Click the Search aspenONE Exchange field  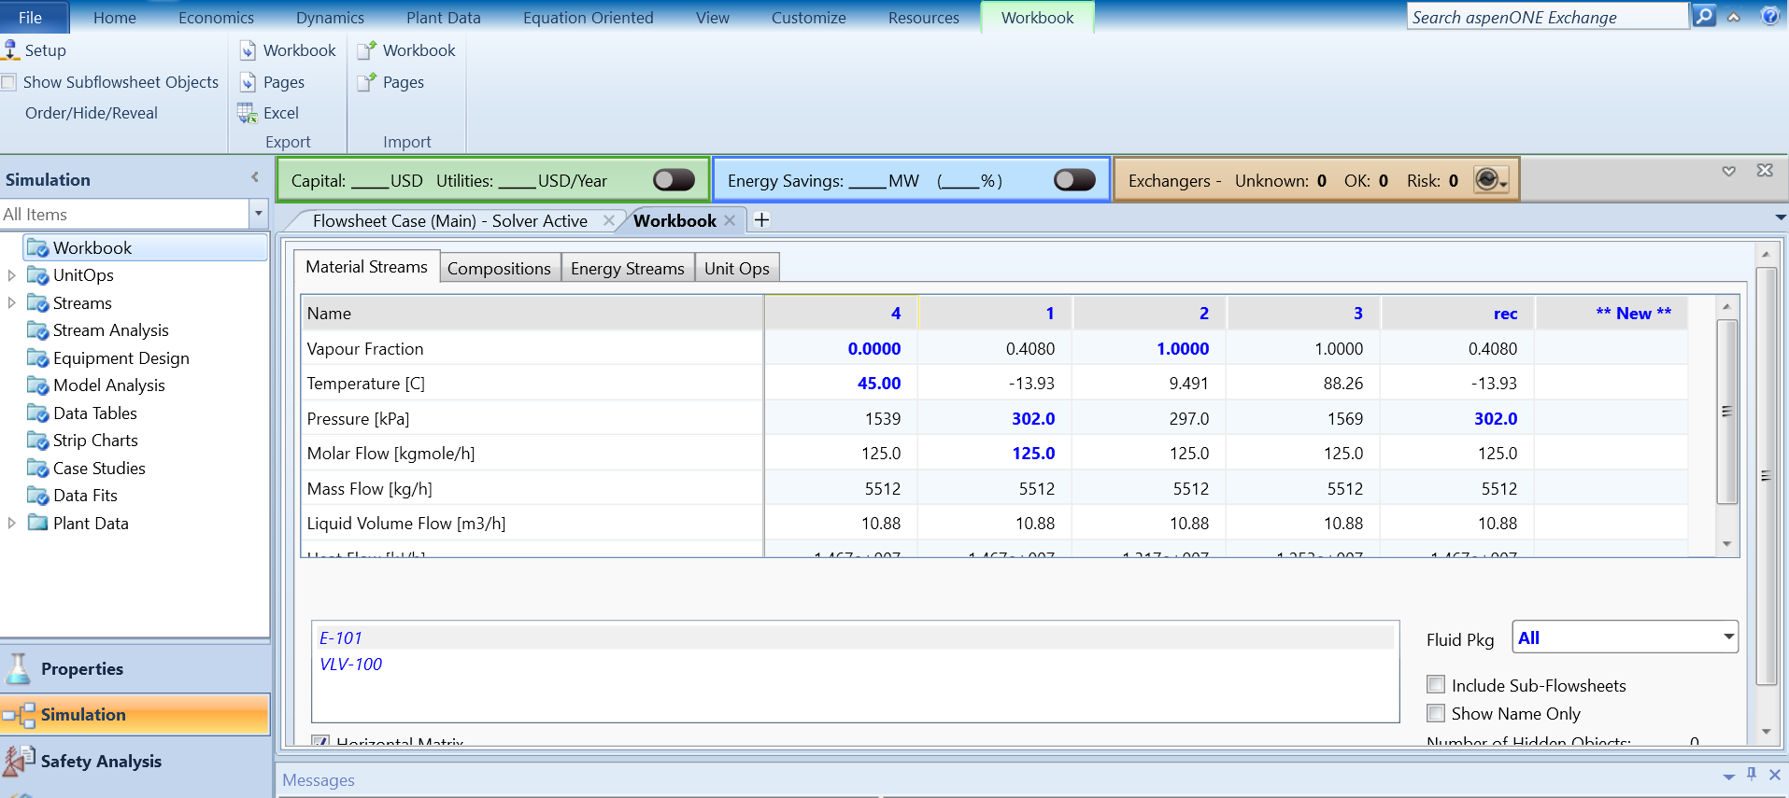[x=1548, y=17]
